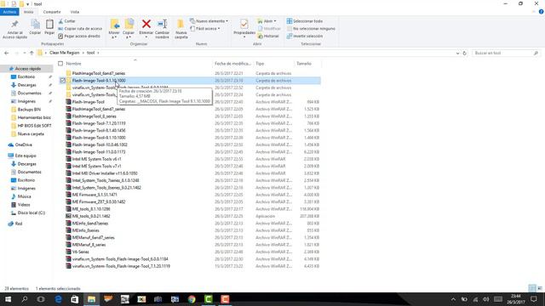Create a Nueva carpeta

pyautogui.click(x=181, y=29)
